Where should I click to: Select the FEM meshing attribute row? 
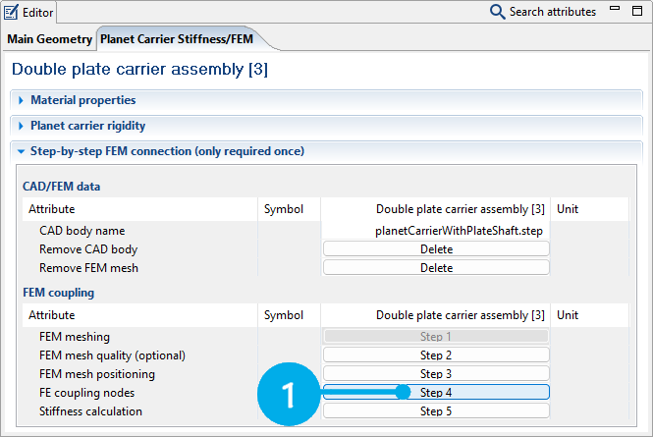75,337
